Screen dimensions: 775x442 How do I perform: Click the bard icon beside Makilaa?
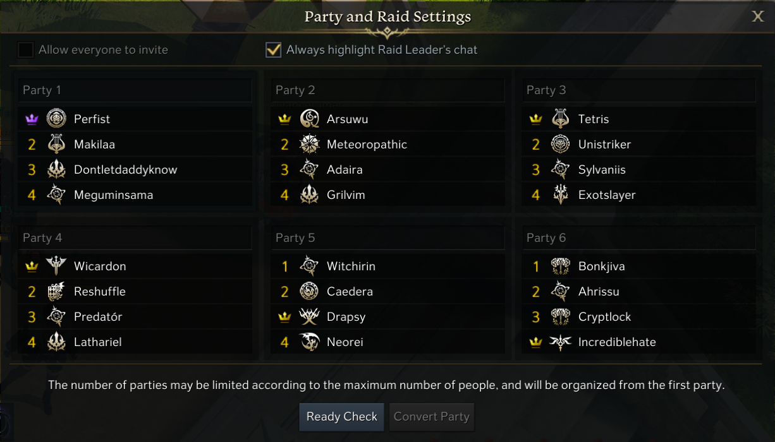tap(56, 145)
